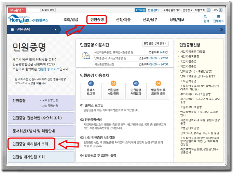Image resolution: width=233 pixels, height=173 pixels.
Task: Click 납부내역증명(납세사실증명) link
Action: pyautogui.click(x=197, y=76)
